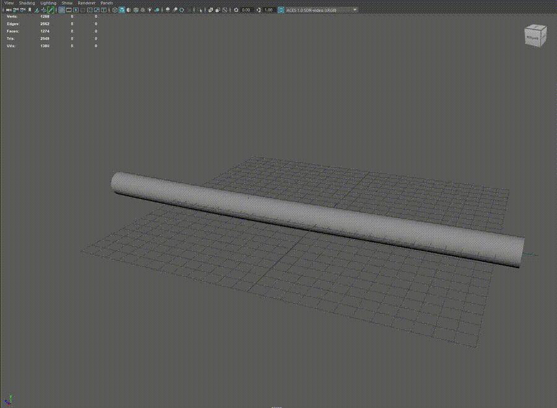Viewport: 557px width, 408px height.
Task: Open the Renderer menu
Action: [x=87, y=3]
